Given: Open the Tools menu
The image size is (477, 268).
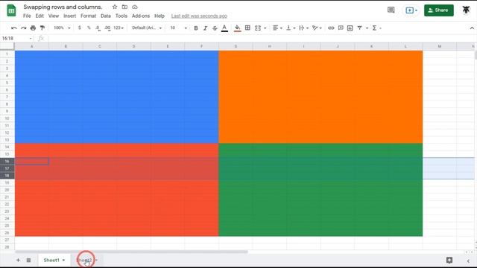Looking at the screenshot, I should [x=121, y=16].
